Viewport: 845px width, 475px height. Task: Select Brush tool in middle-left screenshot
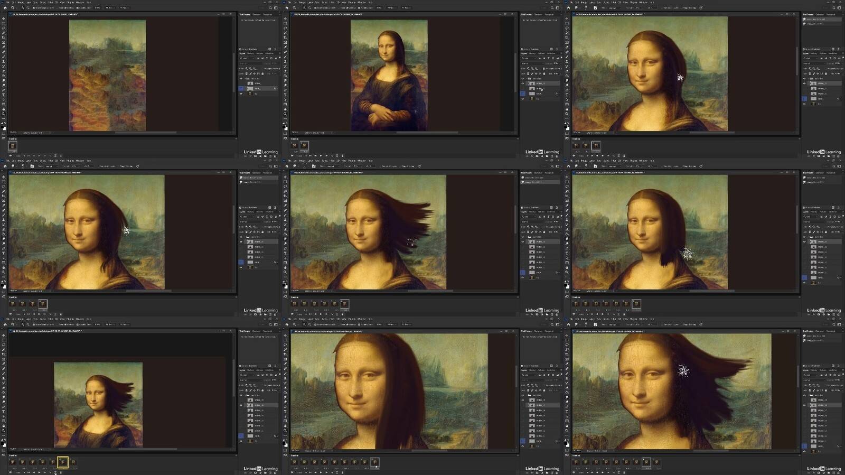4,215
